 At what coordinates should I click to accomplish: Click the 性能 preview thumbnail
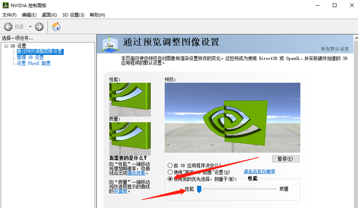pyautogui.click(x=130, y=100)
